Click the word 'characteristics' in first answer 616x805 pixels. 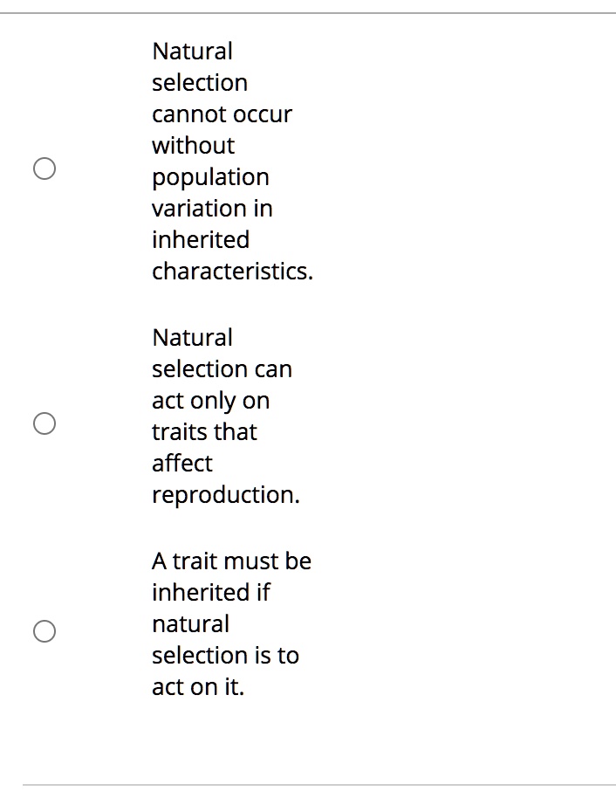coord(232,271)
